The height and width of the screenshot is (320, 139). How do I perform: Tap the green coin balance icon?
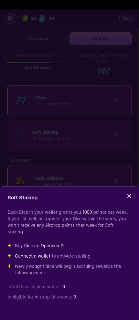point(25,18)
